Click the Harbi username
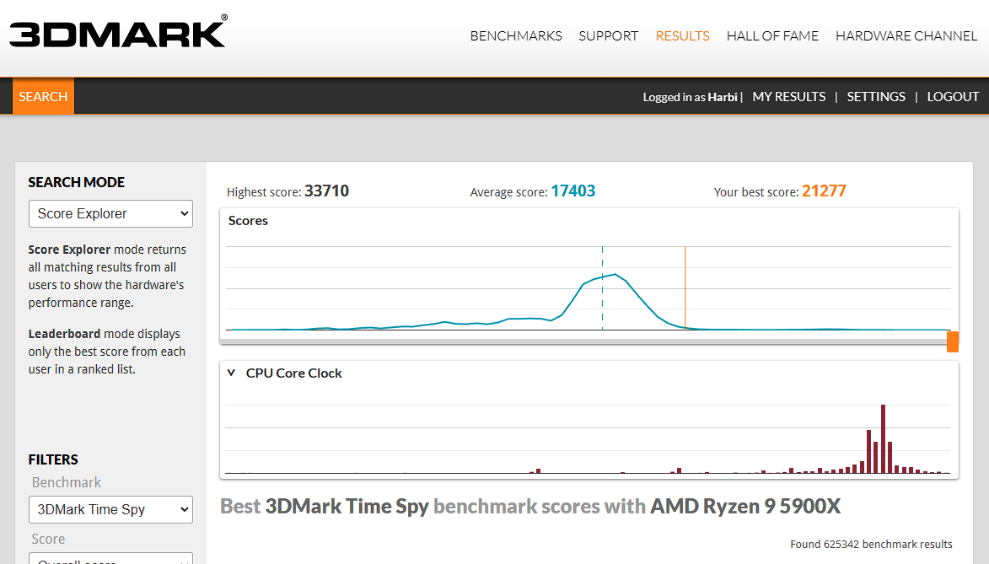The width and height of the screenshot is (989, 564). point(723,97)
